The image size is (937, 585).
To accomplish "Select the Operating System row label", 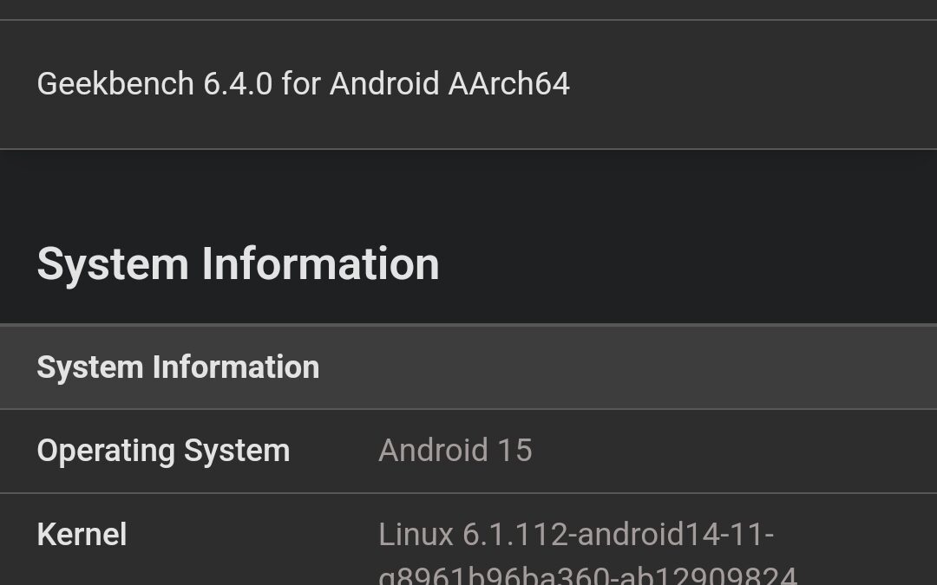I will pyautogui.click(x=163, y=451).
